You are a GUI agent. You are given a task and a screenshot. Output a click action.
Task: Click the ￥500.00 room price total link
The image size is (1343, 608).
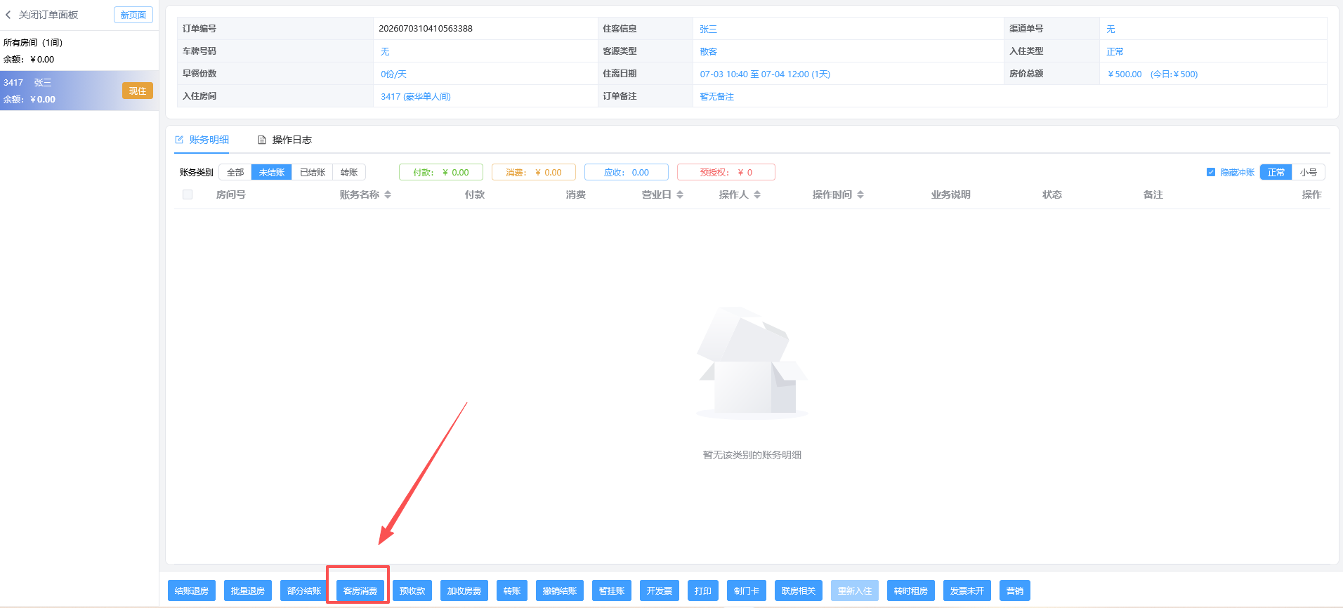point(1125,74)
